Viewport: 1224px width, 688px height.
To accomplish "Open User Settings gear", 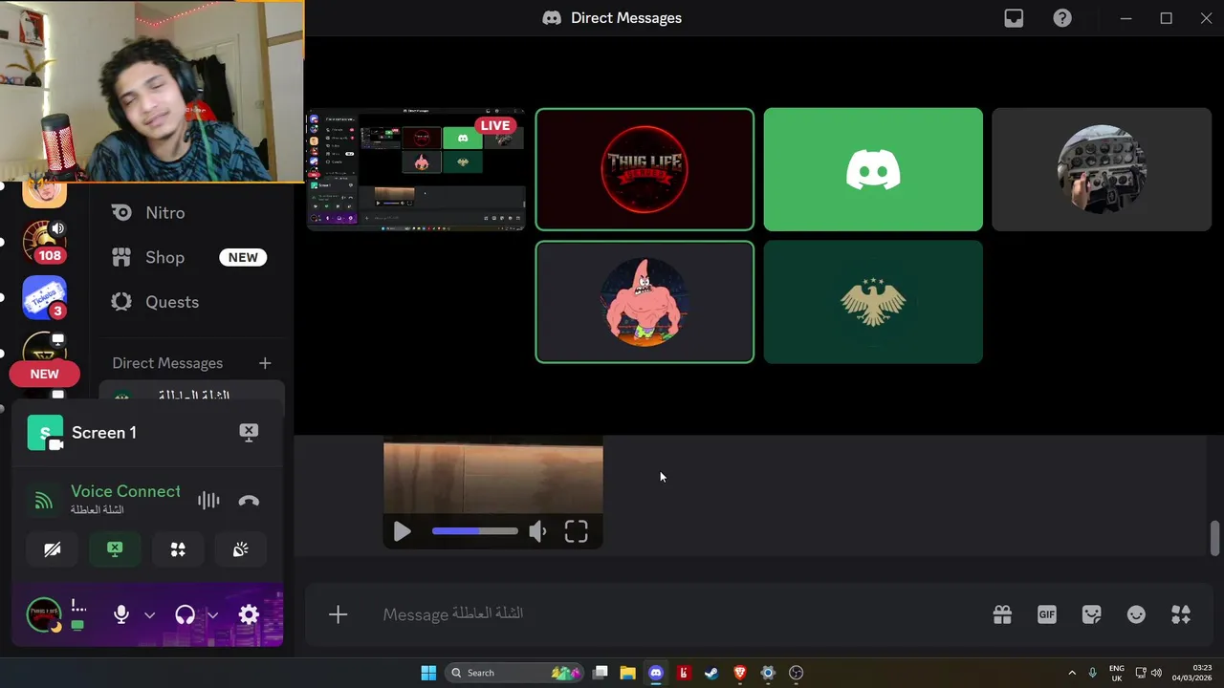I will pyautogui.click(x=249, y=615).
